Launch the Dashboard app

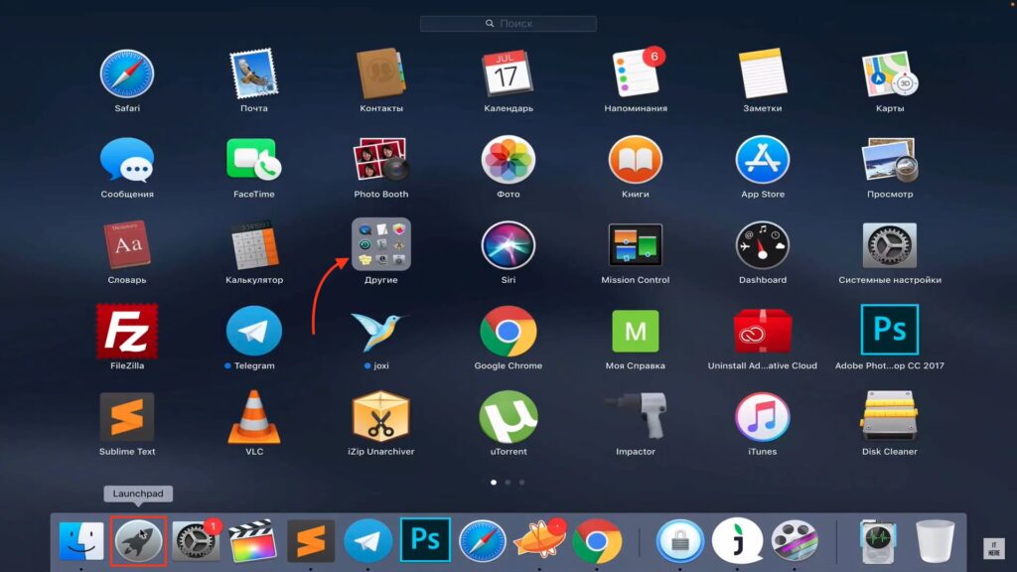(x=762, y=245)
